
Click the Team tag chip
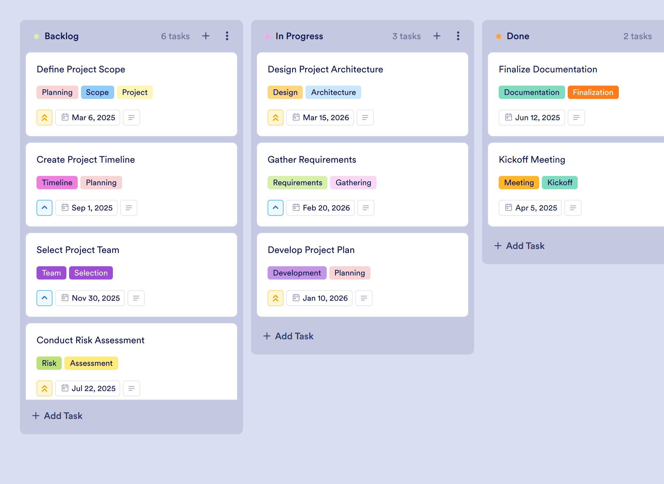pos(51,273)
